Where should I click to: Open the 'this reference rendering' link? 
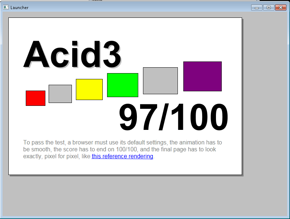(122, 156)
